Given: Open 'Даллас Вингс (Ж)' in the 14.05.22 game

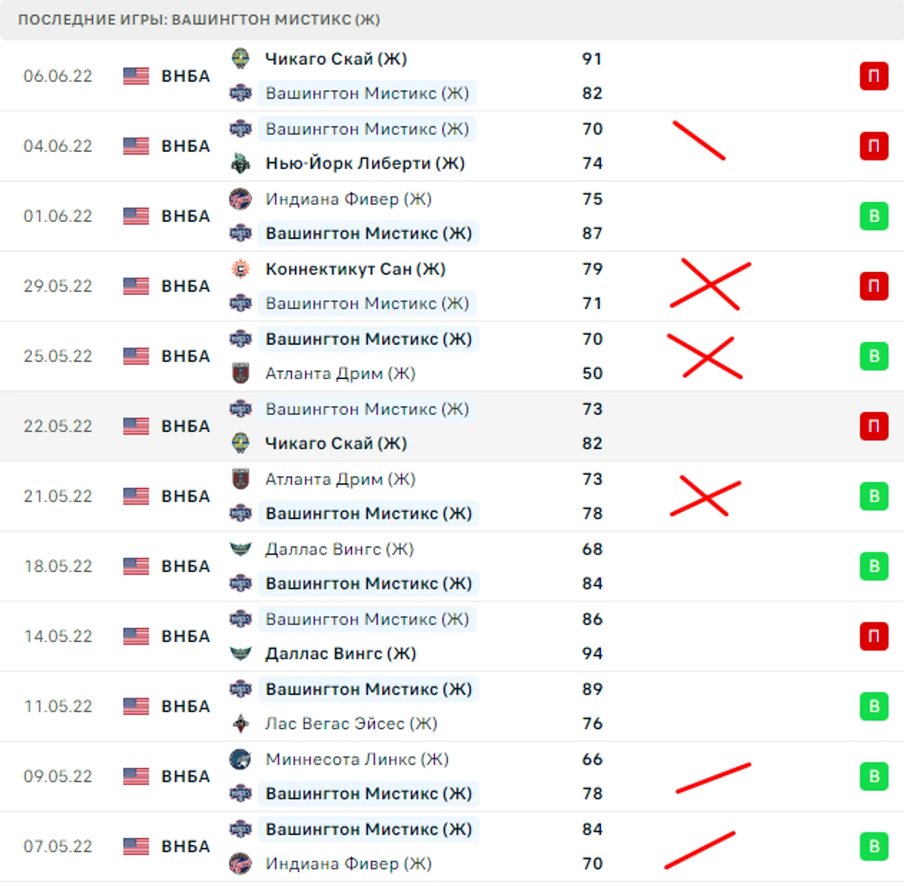Looking at the screenshot, I should click(341, 654).
